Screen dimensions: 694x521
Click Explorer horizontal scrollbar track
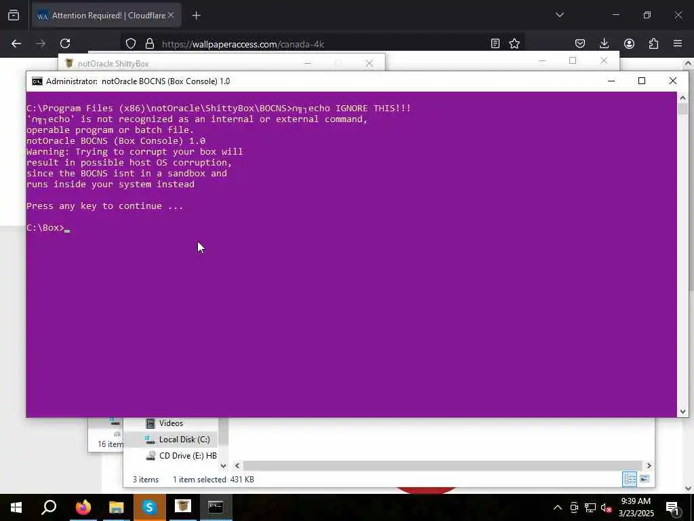click(443, 465)
